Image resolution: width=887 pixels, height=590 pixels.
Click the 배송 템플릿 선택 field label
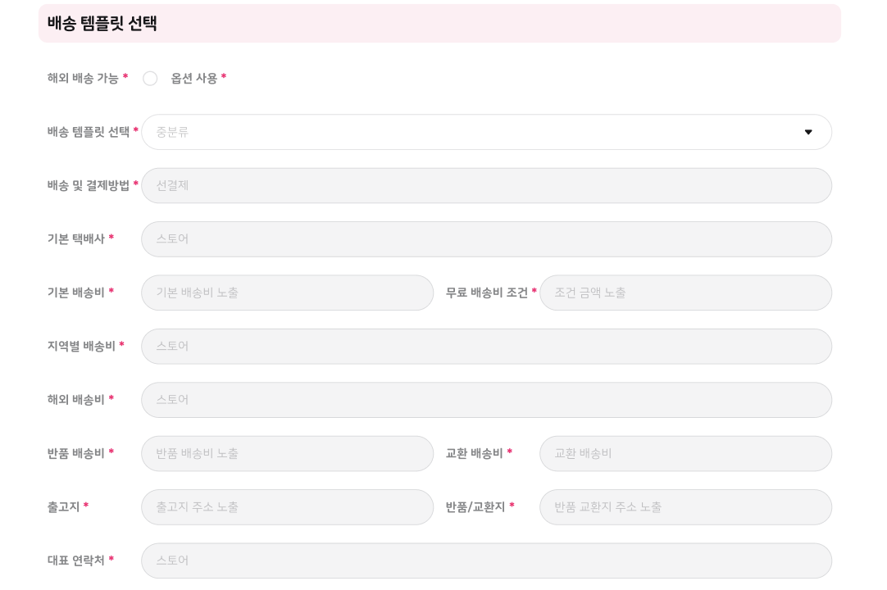tap(89, 133)
